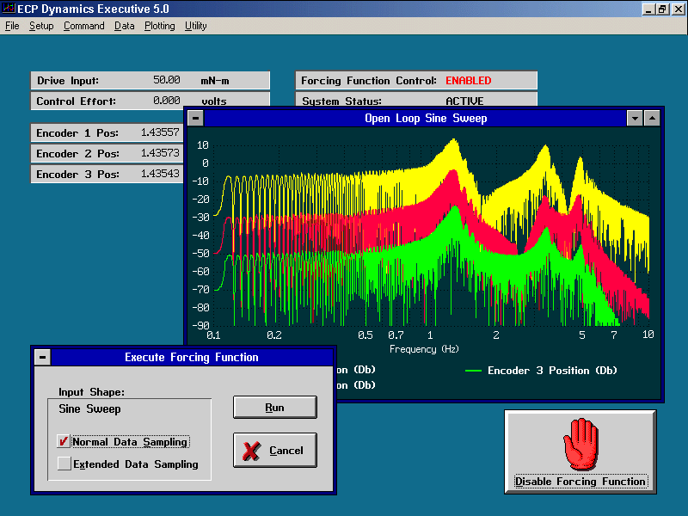Click the Encoder 1 Pos 1.43557 value
The width and height of the screenshot is (688, 516).
coord(160,132)
